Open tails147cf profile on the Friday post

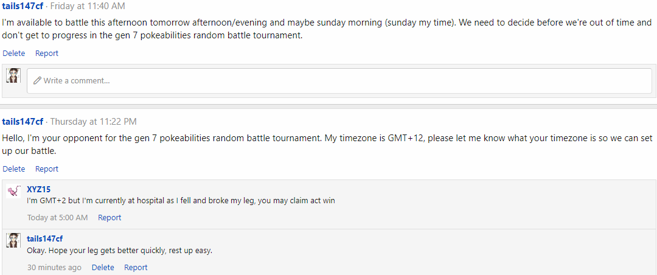point(23,6)
